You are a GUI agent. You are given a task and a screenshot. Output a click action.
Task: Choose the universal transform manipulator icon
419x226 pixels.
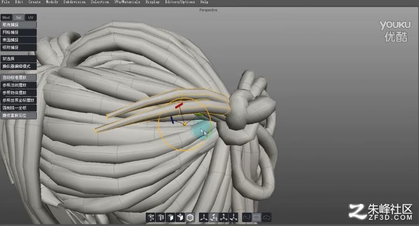(233, 218)
